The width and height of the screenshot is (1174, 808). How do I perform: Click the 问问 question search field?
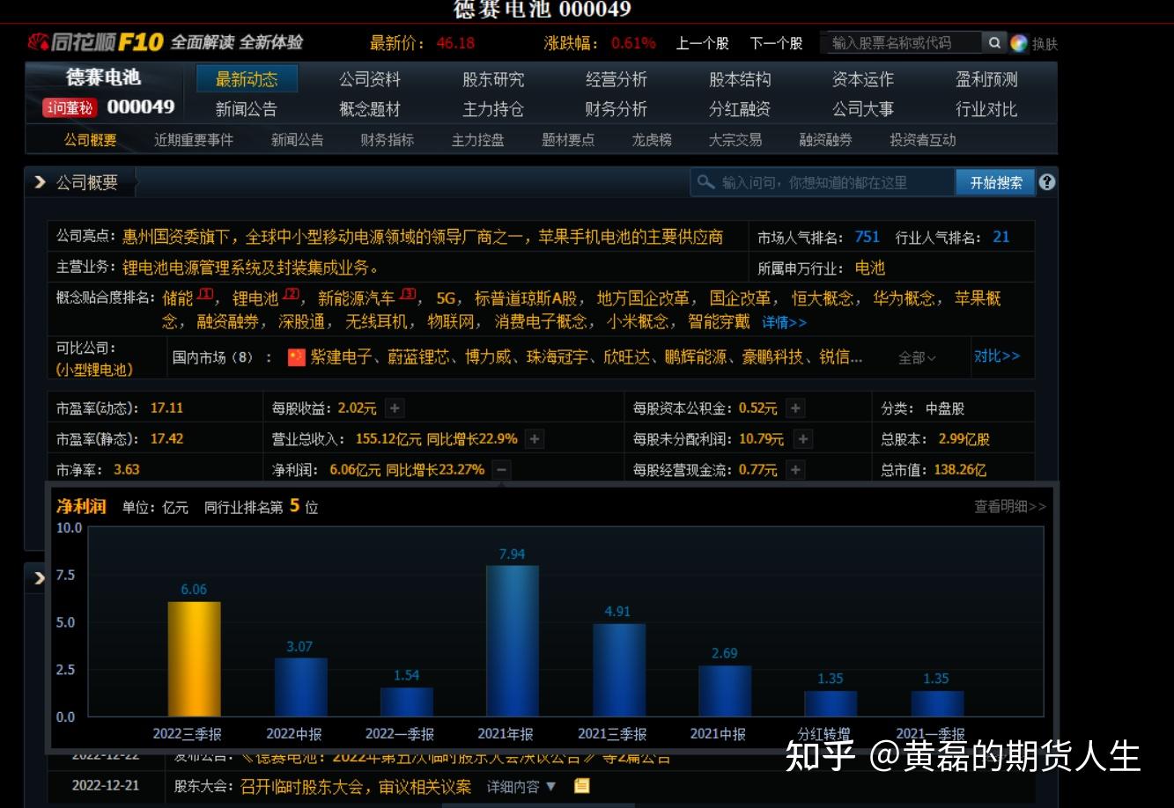click(823, 182)
